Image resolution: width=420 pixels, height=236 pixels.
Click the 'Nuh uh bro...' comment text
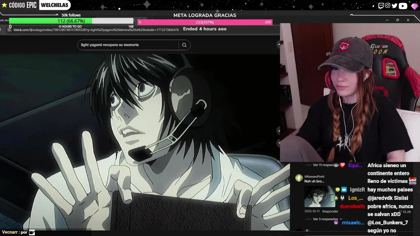tap(314, 181)
